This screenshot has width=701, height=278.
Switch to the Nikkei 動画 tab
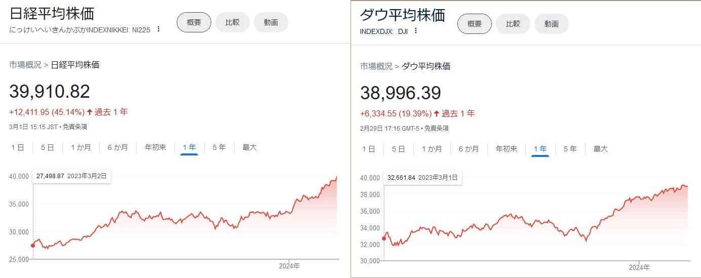271,22
